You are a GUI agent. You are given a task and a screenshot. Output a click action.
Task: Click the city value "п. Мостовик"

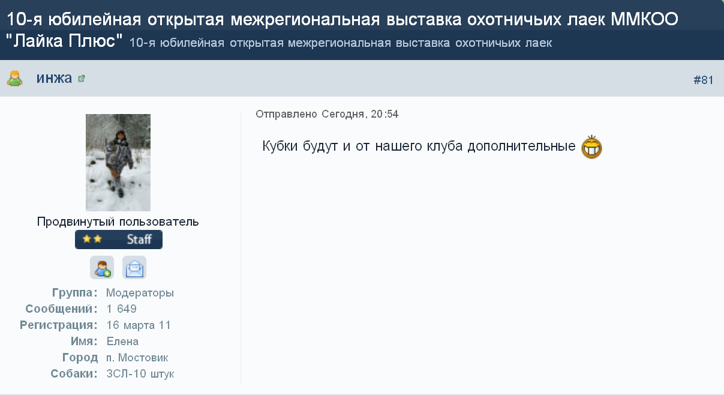coord(137,358)
